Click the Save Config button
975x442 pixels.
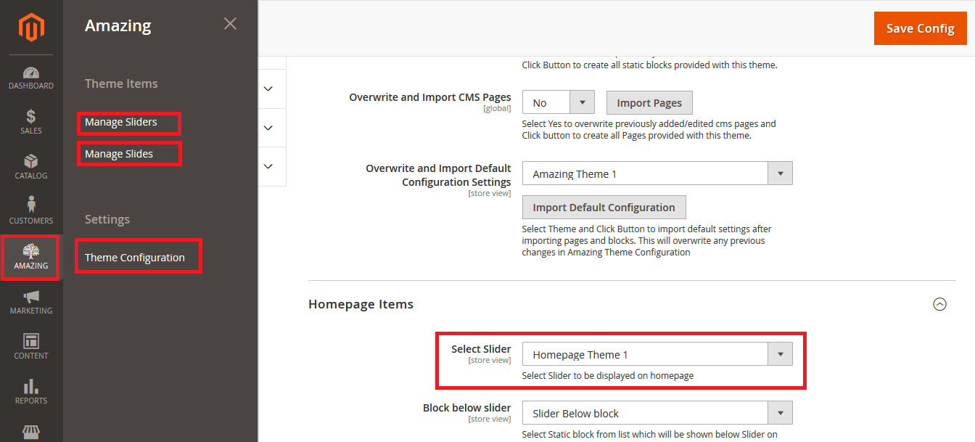(921, 28)
